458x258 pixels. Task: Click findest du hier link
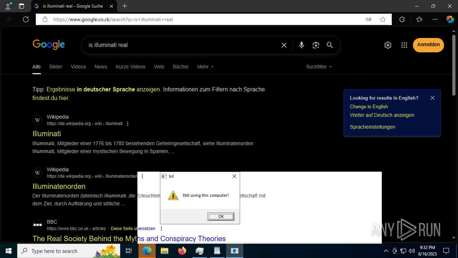click(x=50, y=98)
